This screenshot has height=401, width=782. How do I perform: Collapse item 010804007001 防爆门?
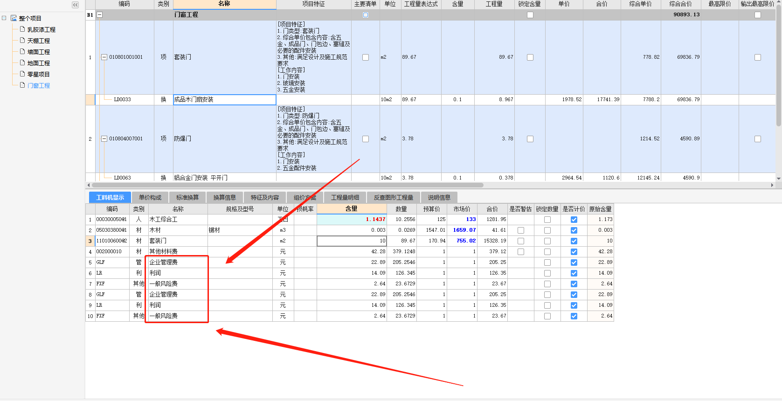(104, 138)
